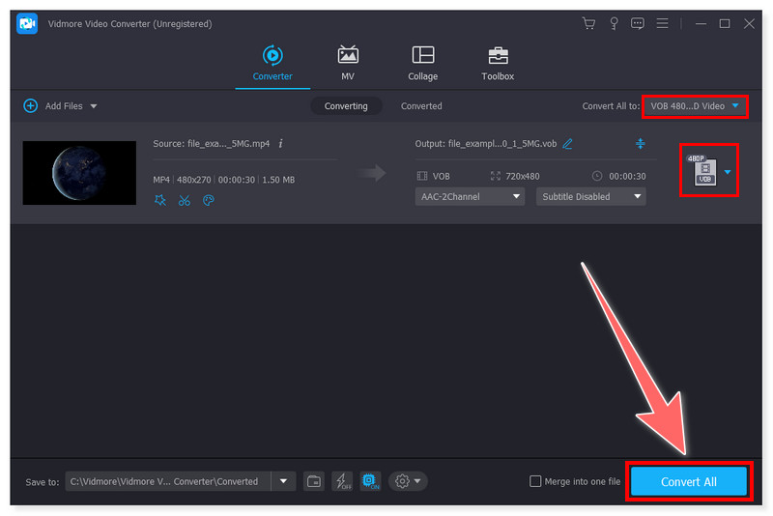The width and height of the screenshot is (773, 516).
Task: Click the Add Files button
Action: [60, 106]
